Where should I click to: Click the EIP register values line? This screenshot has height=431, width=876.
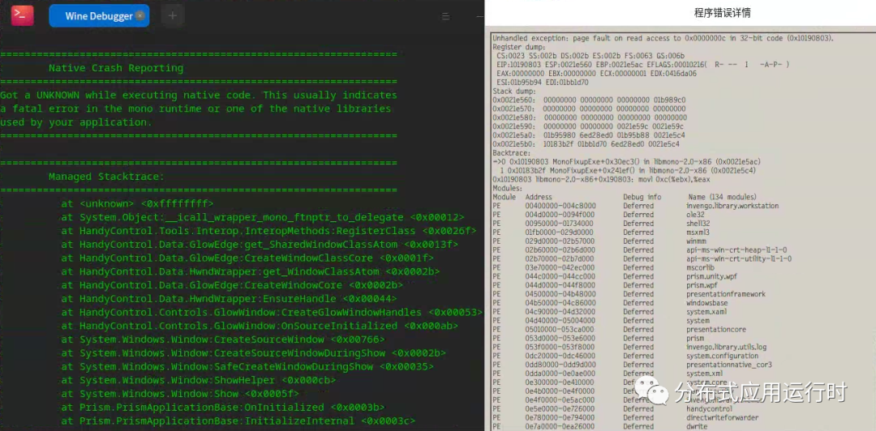(642, 65)
